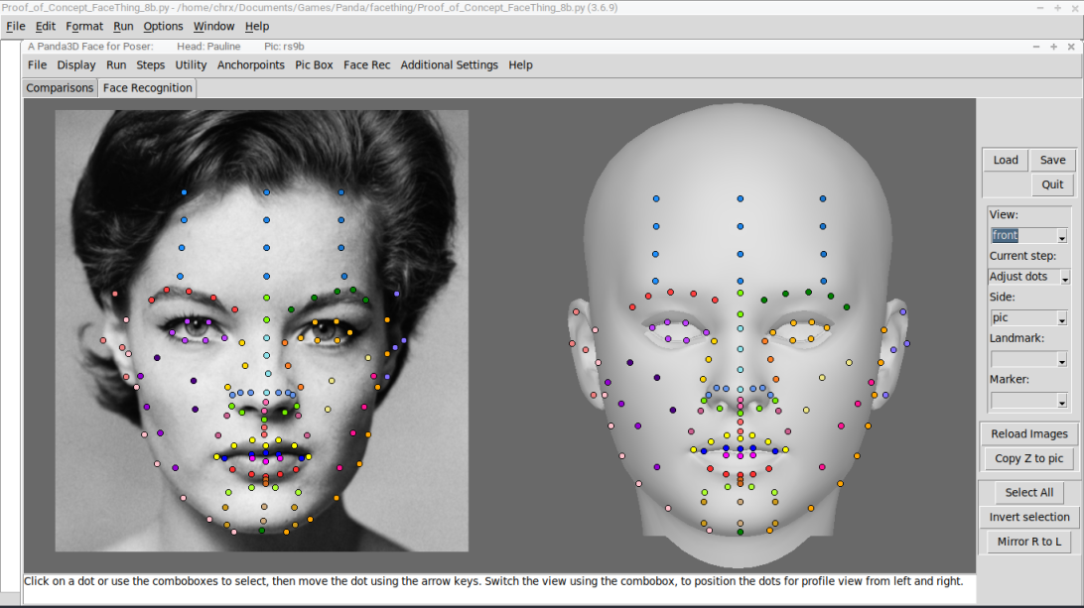Screen dimensions: 1084x608
Task: Click the green chin dot on 3D head
Action: coord(741,532)
